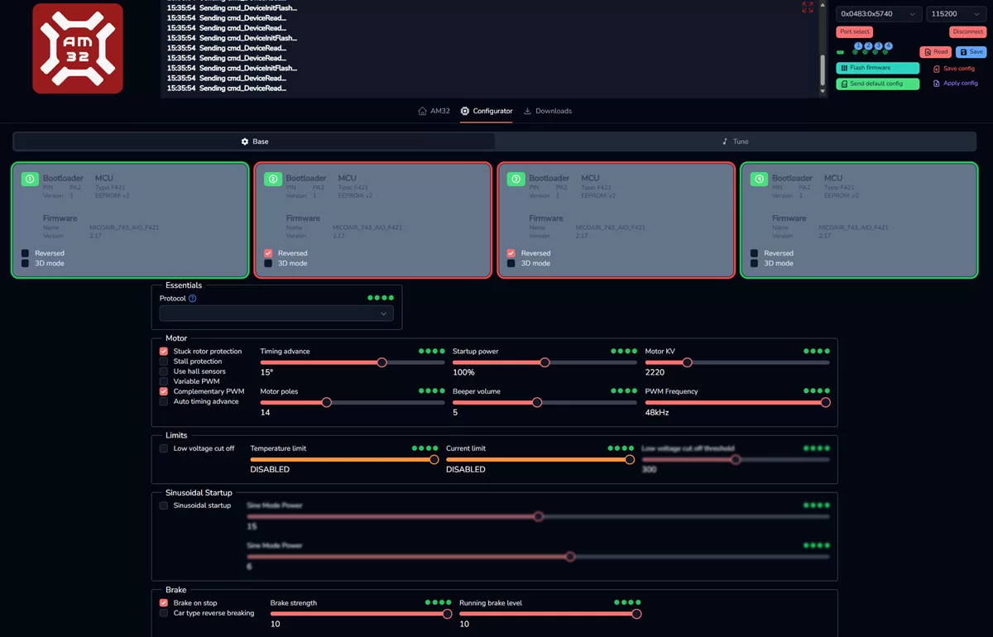Viewport: 993px width, 637px height.
Task: Disable Complementary PWM checkbox
Action: (164, 391)
